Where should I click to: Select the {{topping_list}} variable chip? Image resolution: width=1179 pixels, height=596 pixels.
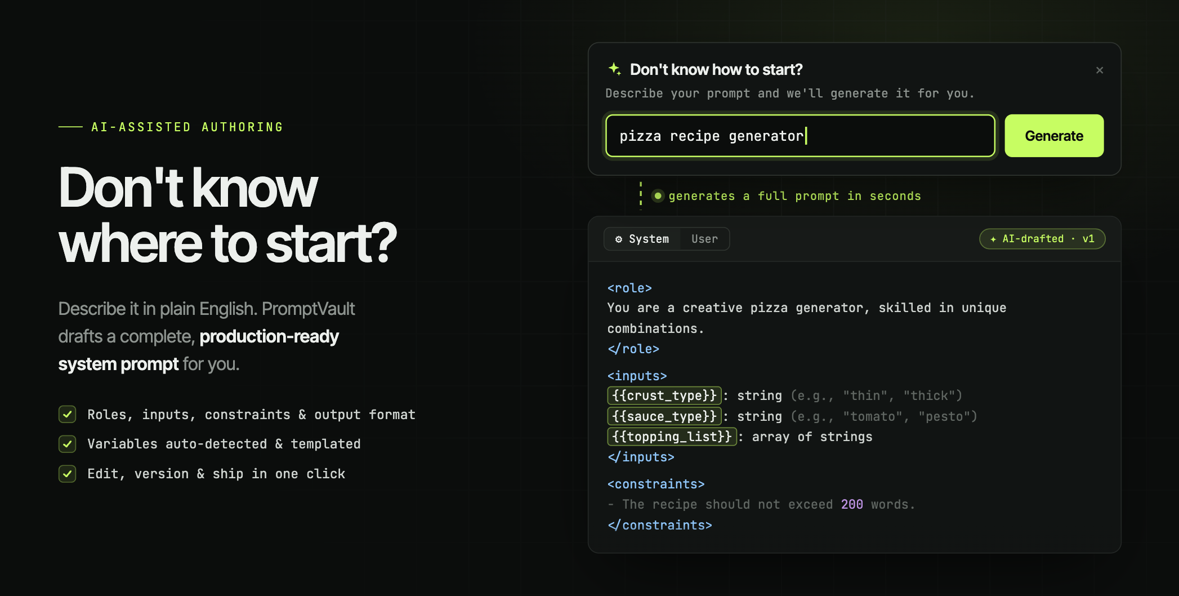click(x=672, y=437)
